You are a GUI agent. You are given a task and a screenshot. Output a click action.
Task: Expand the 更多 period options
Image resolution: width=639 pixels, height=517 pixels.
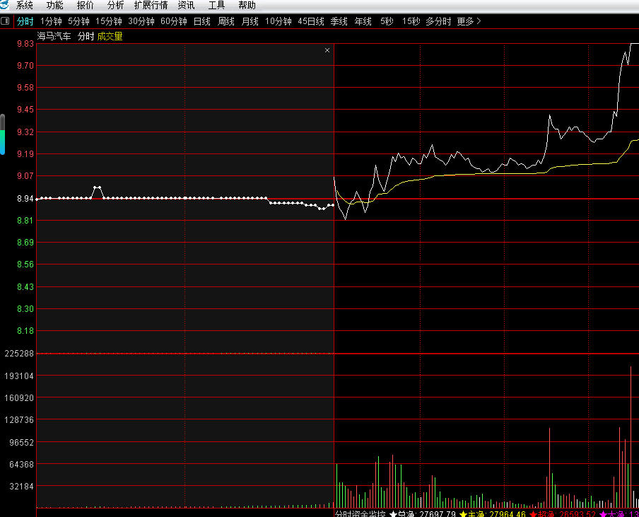(469, 21)
